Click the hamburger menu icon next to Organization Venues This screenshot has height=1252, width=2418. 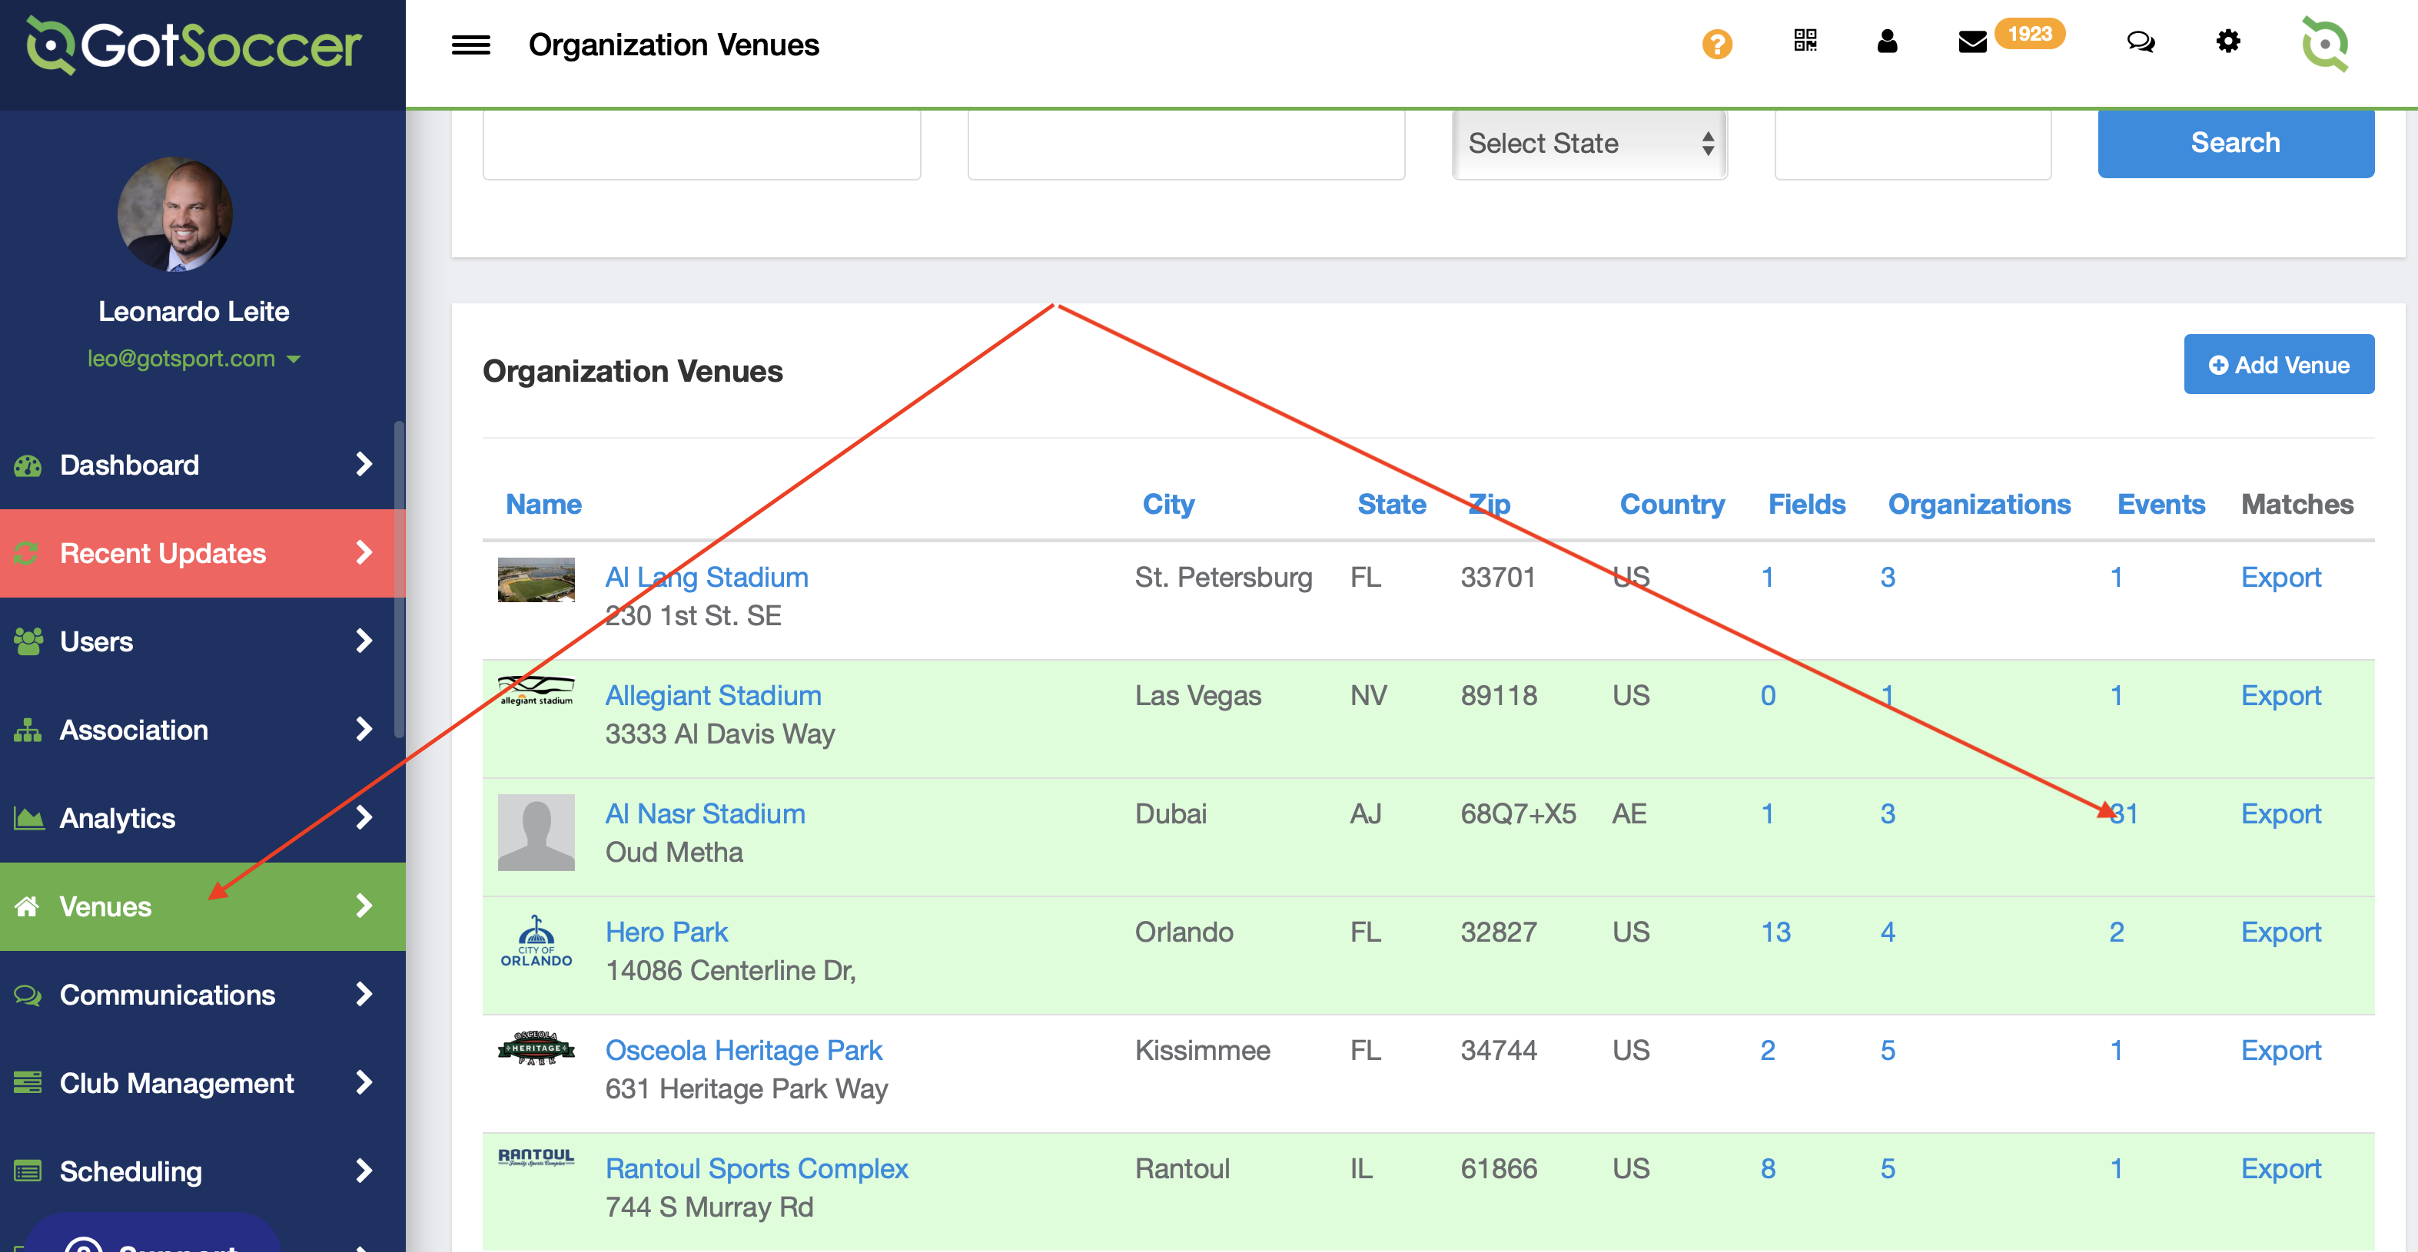471,44
